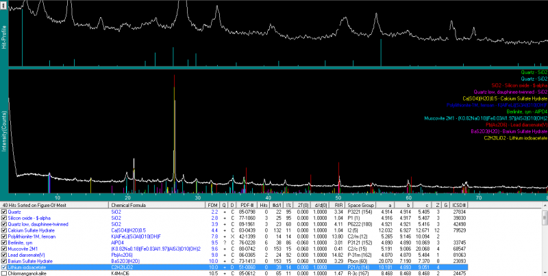This screenshot has width=548, height=276.
Task: Sort by the RIR column header
Action: click(338, 205)
